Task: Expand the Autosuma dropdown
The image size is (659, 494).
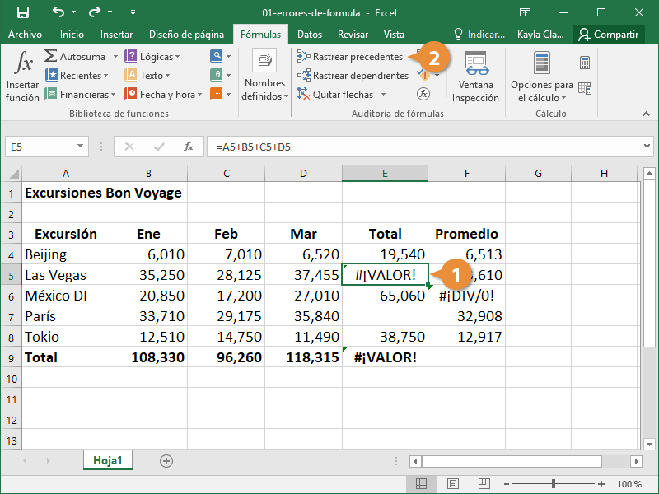Action: (115, 57)
